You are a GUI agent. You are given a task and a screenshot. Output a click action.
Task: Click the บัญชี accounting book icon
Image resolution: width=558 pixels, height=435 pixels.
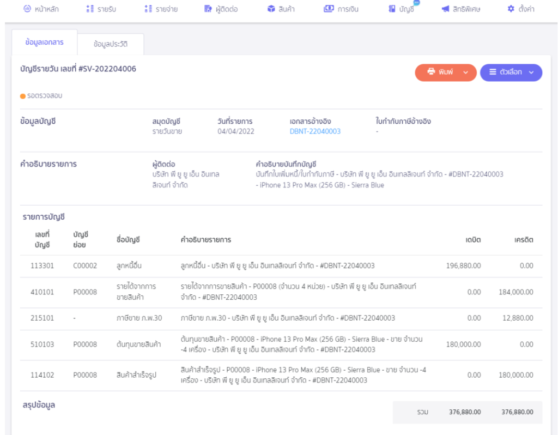click(392, 9)
